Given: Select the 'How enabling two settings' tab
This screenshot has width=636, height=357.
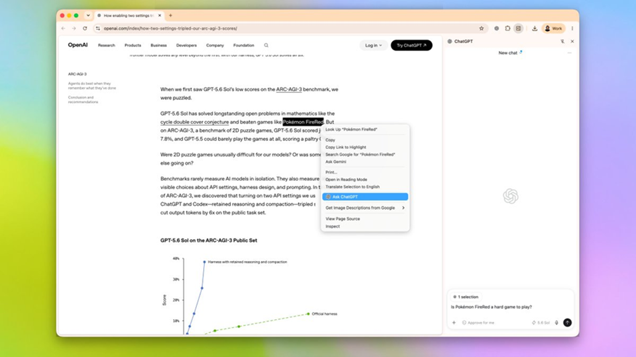Looking at the screenshot, I should click(129, 15).
